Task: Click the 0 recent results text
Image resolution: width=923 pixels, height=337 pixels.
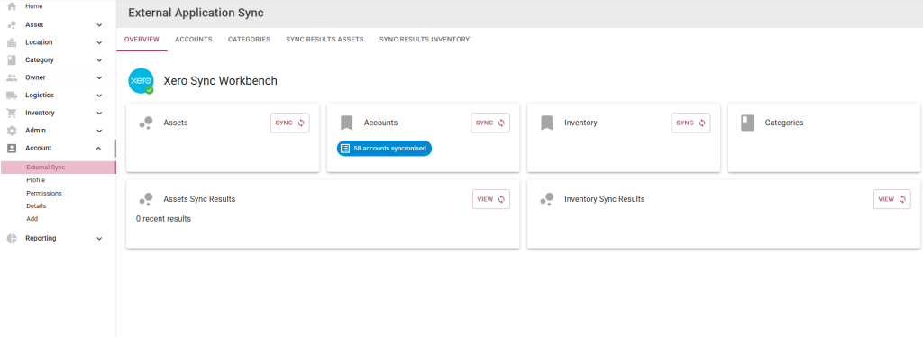Action: tap(164, 219)
